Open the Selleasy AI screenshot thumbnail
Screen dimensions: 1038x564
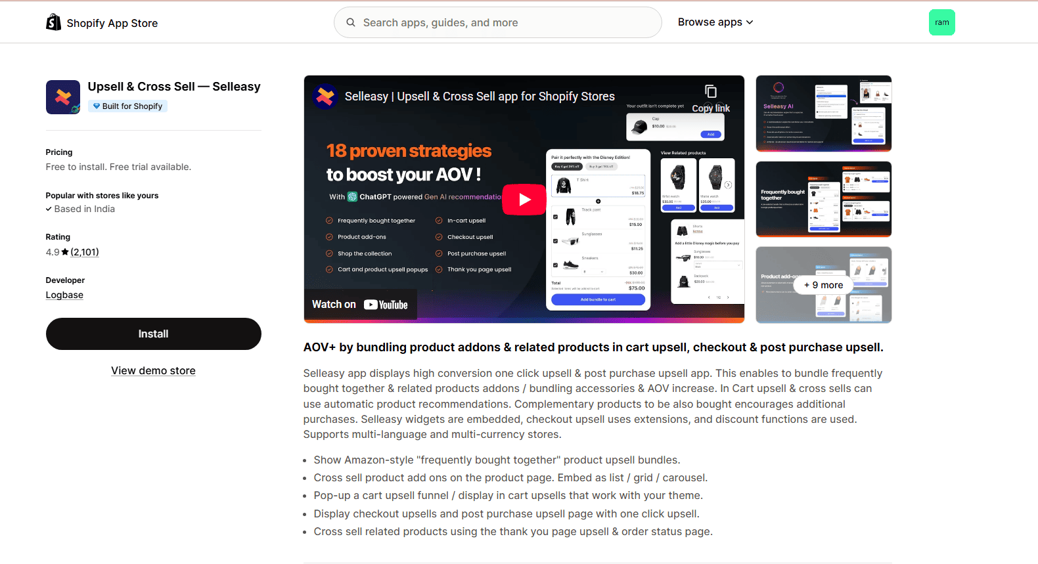[824, 114]
